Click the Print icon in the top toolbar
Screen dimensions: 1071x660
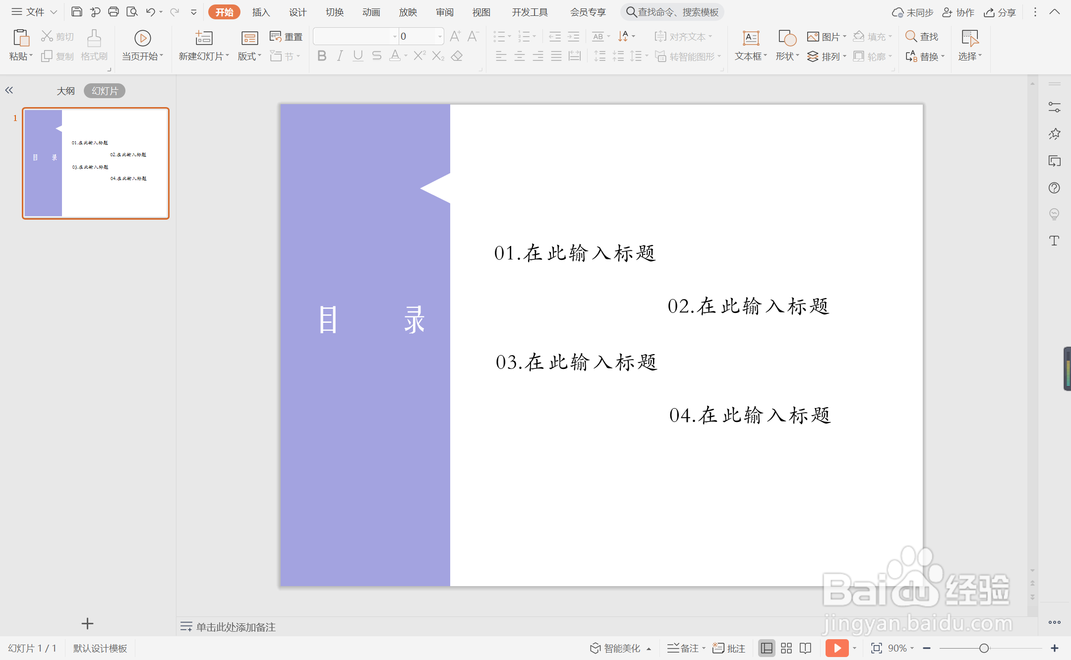(114, 12)
